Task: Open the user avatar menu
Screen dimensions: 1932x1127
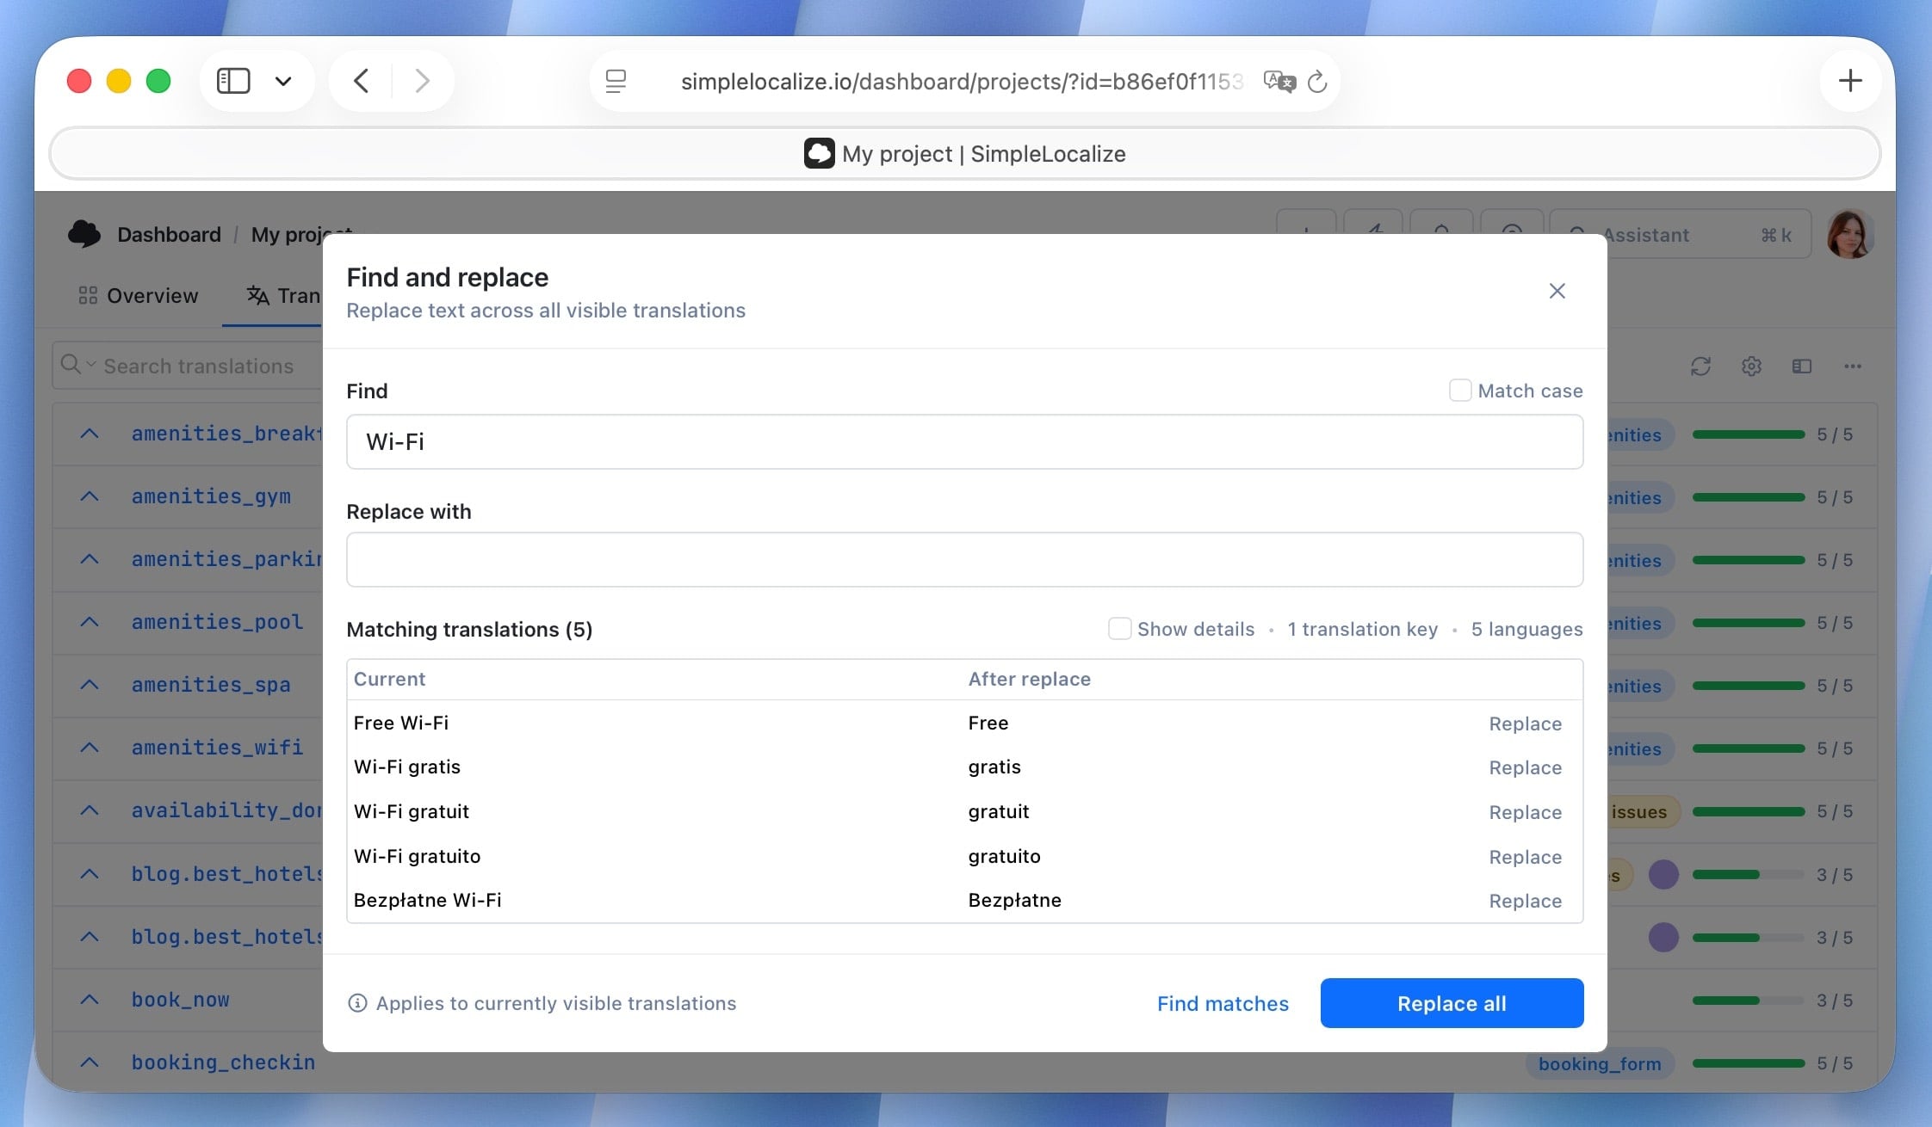Action: (1849, 234)
